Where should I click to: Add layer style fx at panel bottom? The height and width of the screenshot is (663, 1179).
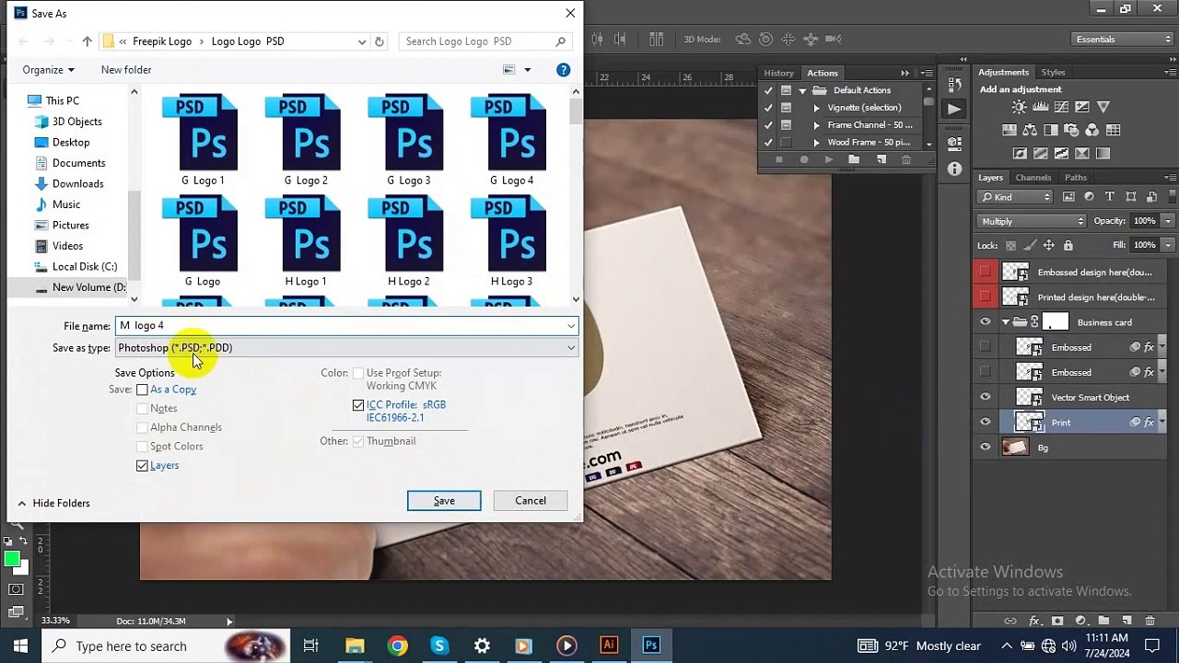click(x=1034, y=621)
